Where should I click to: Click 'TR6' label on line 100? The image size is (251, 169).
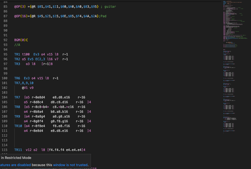click(17, 78)
